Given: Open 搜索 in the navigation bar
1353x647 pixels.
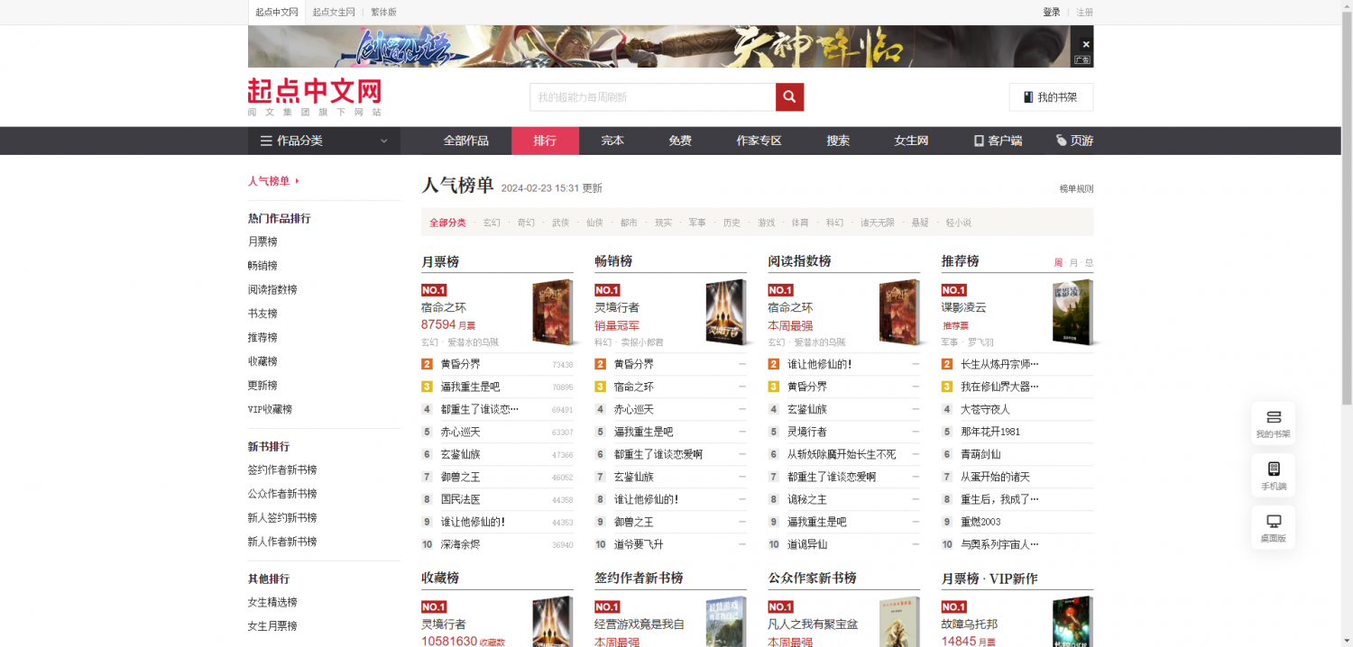Looking at the screenshot, I should 838,141.
